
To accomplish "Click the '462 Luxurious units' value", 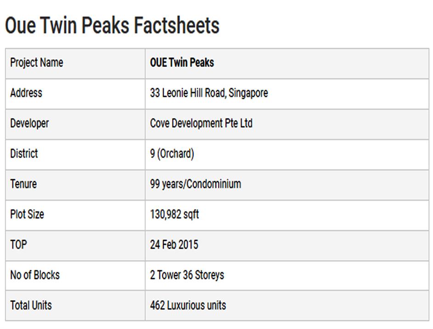I will click(x=188, y=305).
